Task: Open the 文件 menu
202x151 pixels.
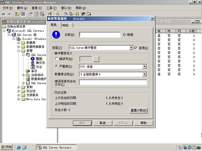Action: (x=8, y=8)
